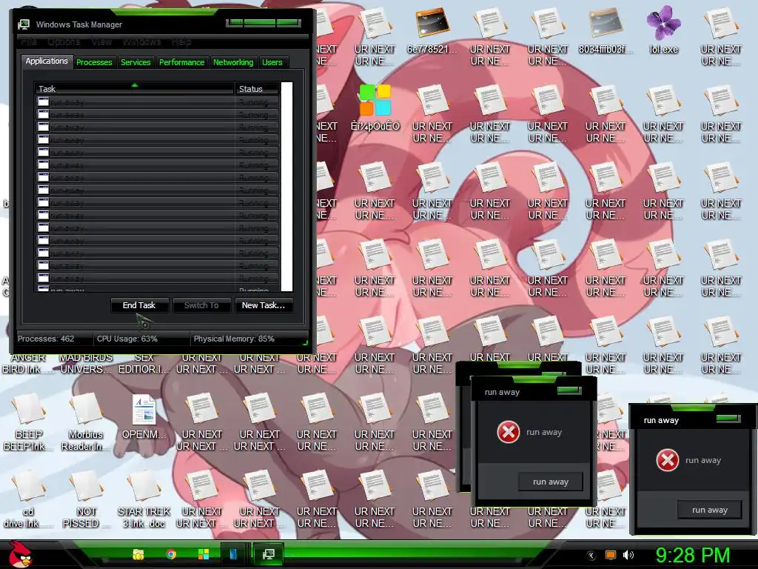
Task: Click the Windows Task Manager title icon
Action: pos(24,24)
